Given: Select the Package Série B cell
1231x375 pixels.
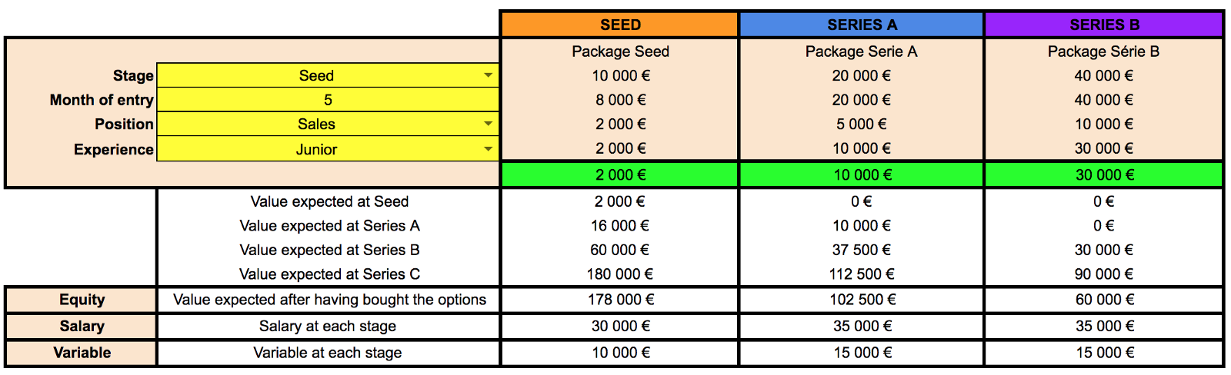Looking at the screenshot, I should [1103, 51].
